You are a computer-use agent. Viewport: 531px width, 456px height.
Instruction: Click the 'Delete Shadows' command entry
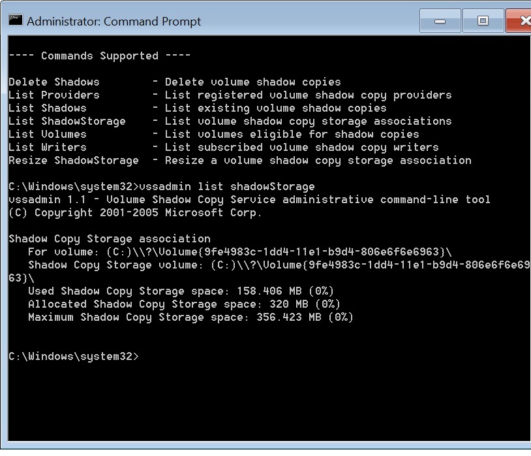coord(54,82)
